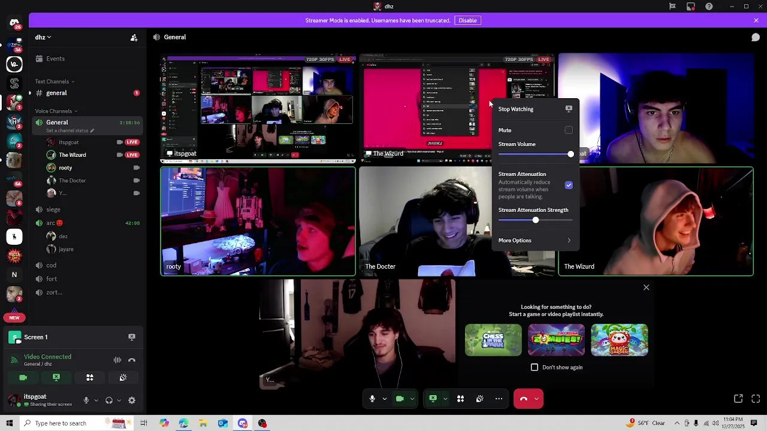
Task: Open the Inbox icon in title bar
Action: pos(691,7)
